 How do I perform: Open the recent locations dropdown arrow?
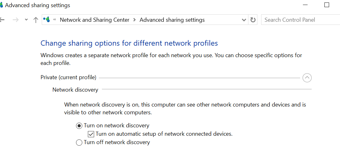26,20
